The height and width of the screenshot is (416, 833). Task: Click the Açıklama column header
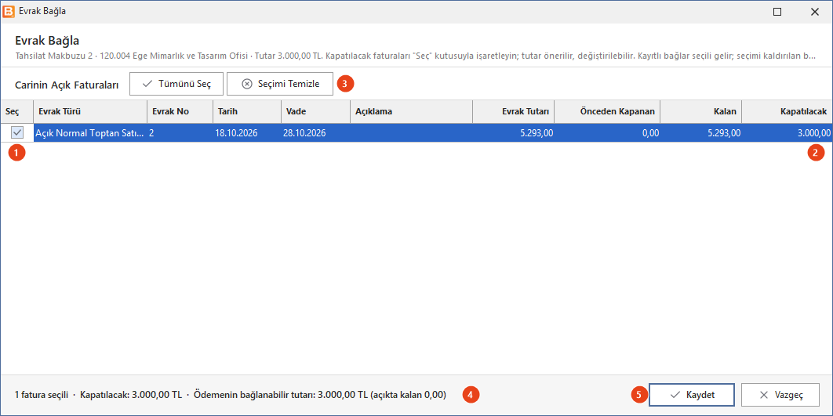412,111
